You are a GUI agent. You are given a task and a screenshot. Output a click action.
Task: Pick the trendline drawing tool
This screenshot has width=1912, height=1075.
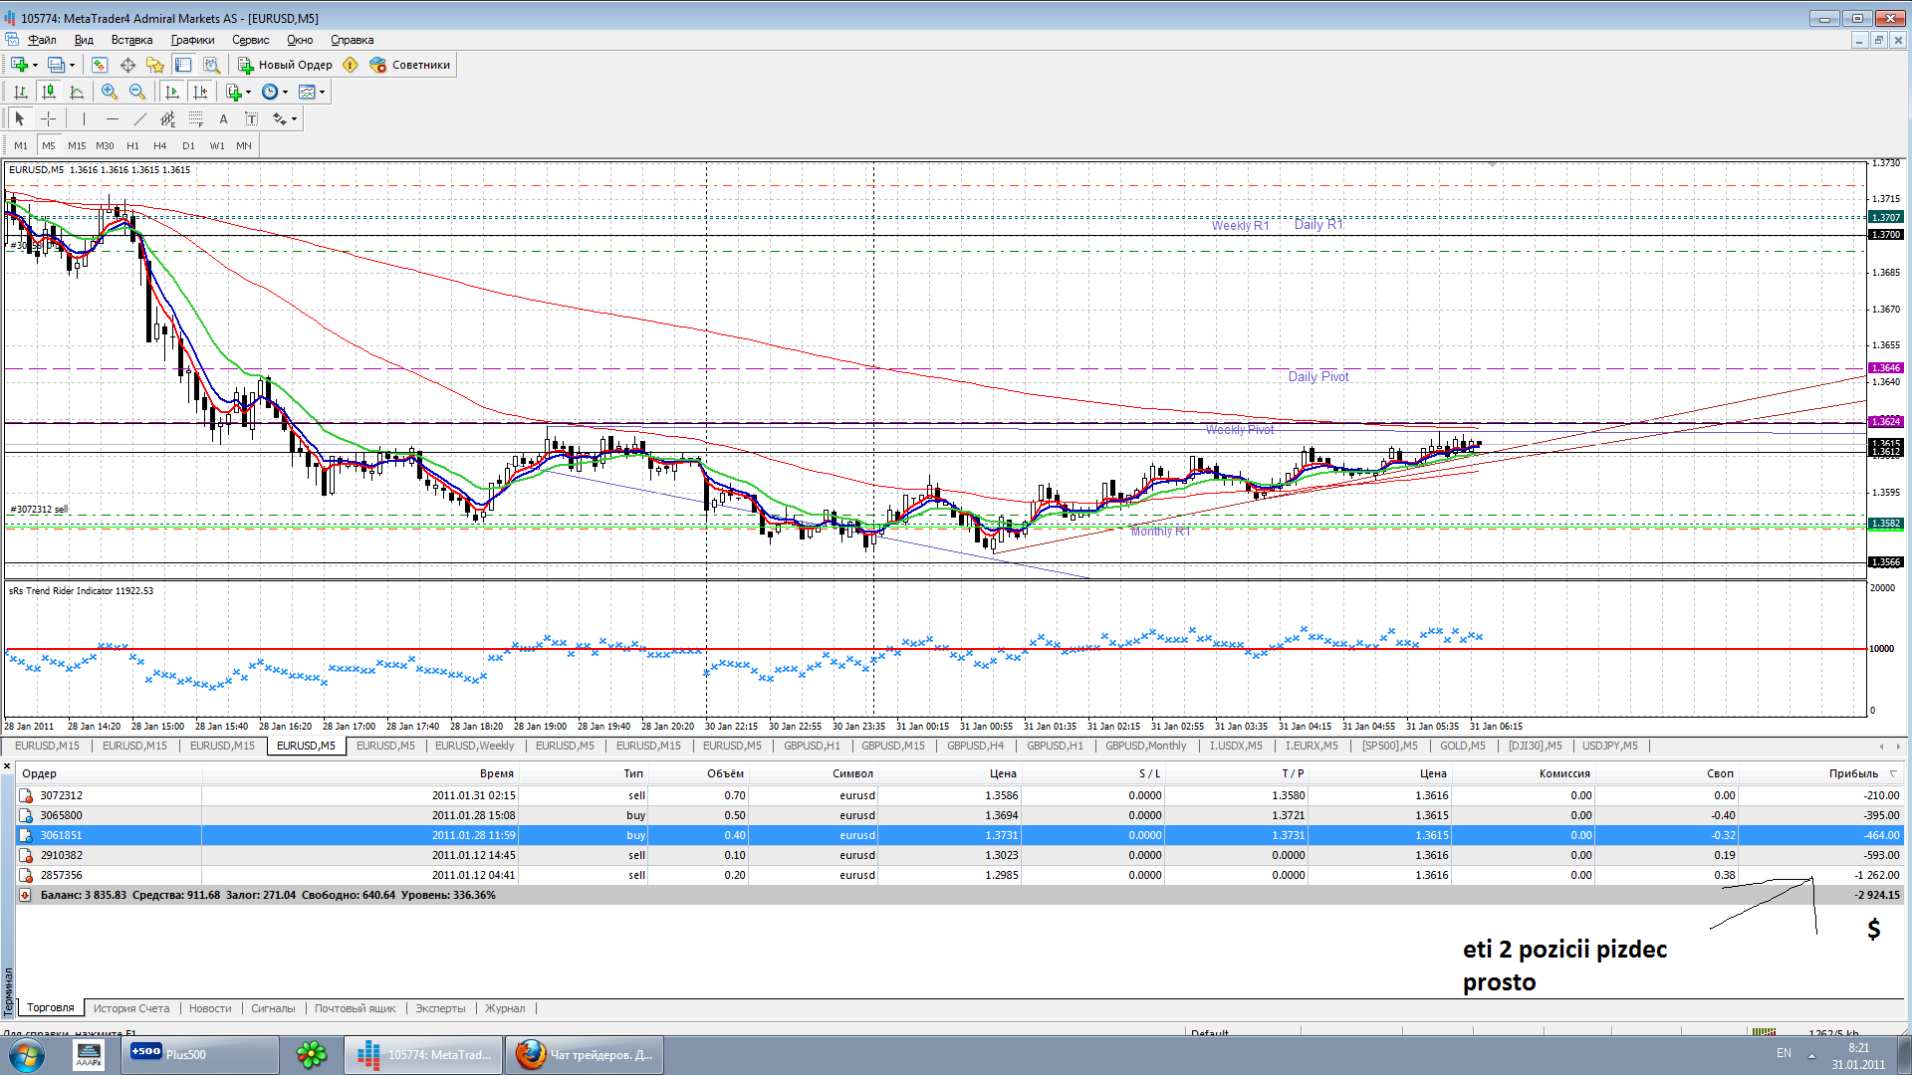point(140,118)
